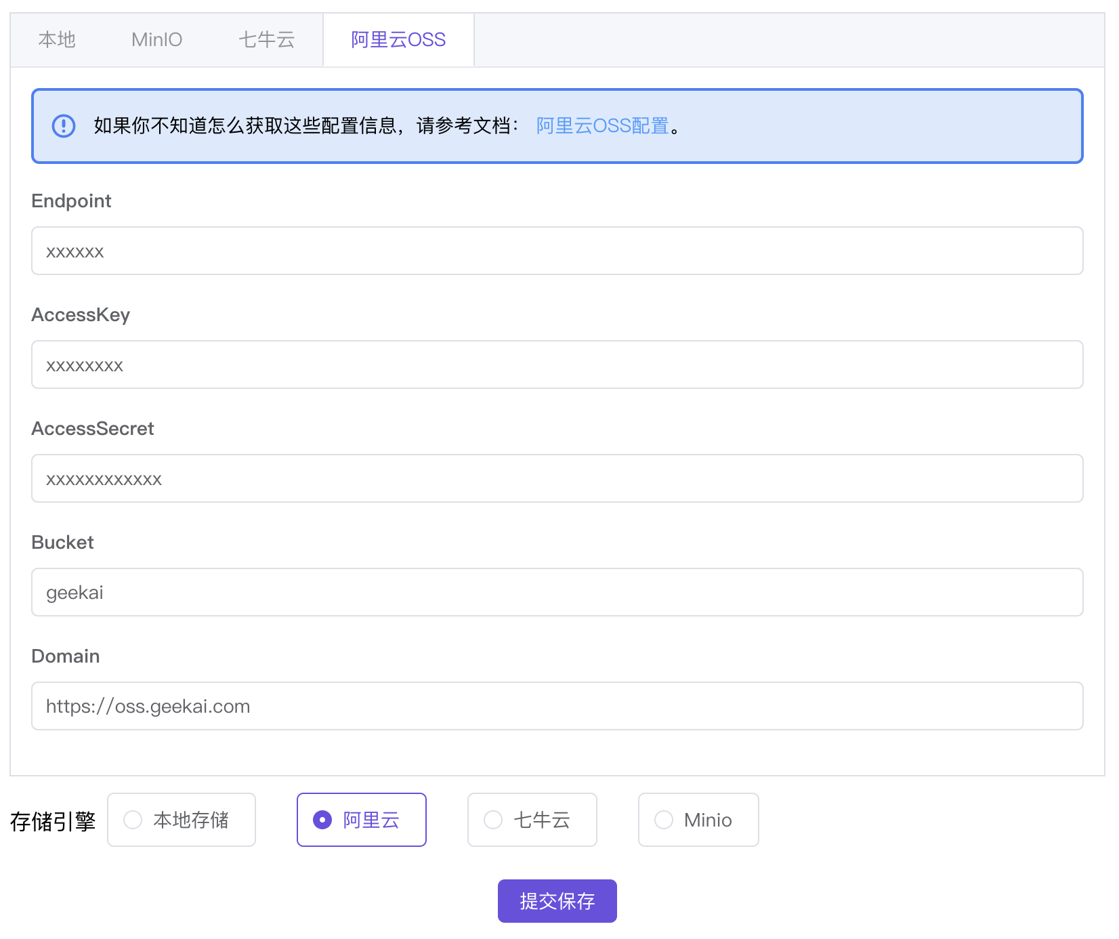Submit the form with 提交保存

[557, 901]
